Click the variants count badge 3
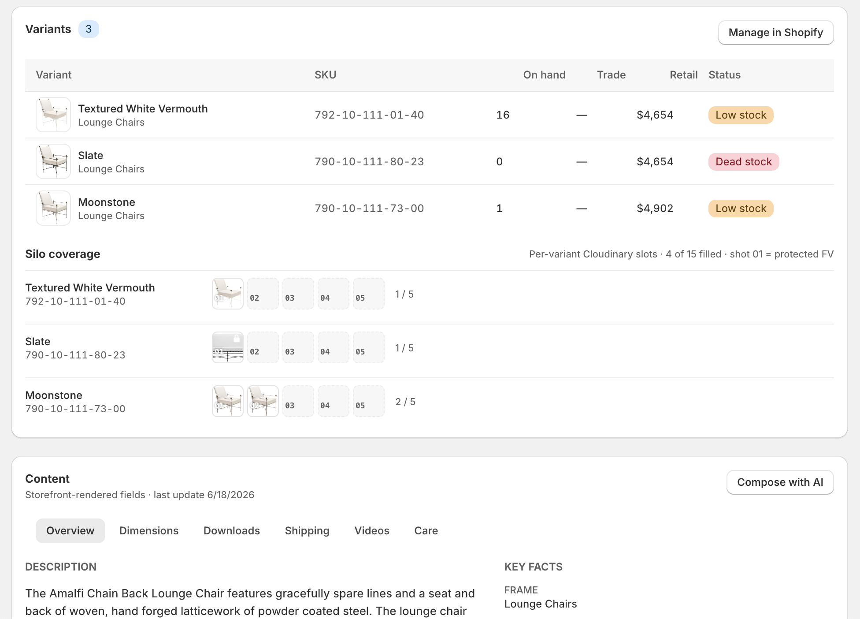The height and width of the screenshot is (619, 860). (x=89, y=29)
